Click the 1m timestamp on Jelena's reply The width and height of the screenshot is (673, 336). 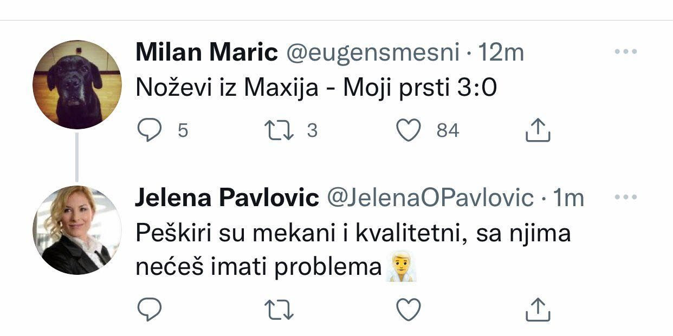coord(567,199)
